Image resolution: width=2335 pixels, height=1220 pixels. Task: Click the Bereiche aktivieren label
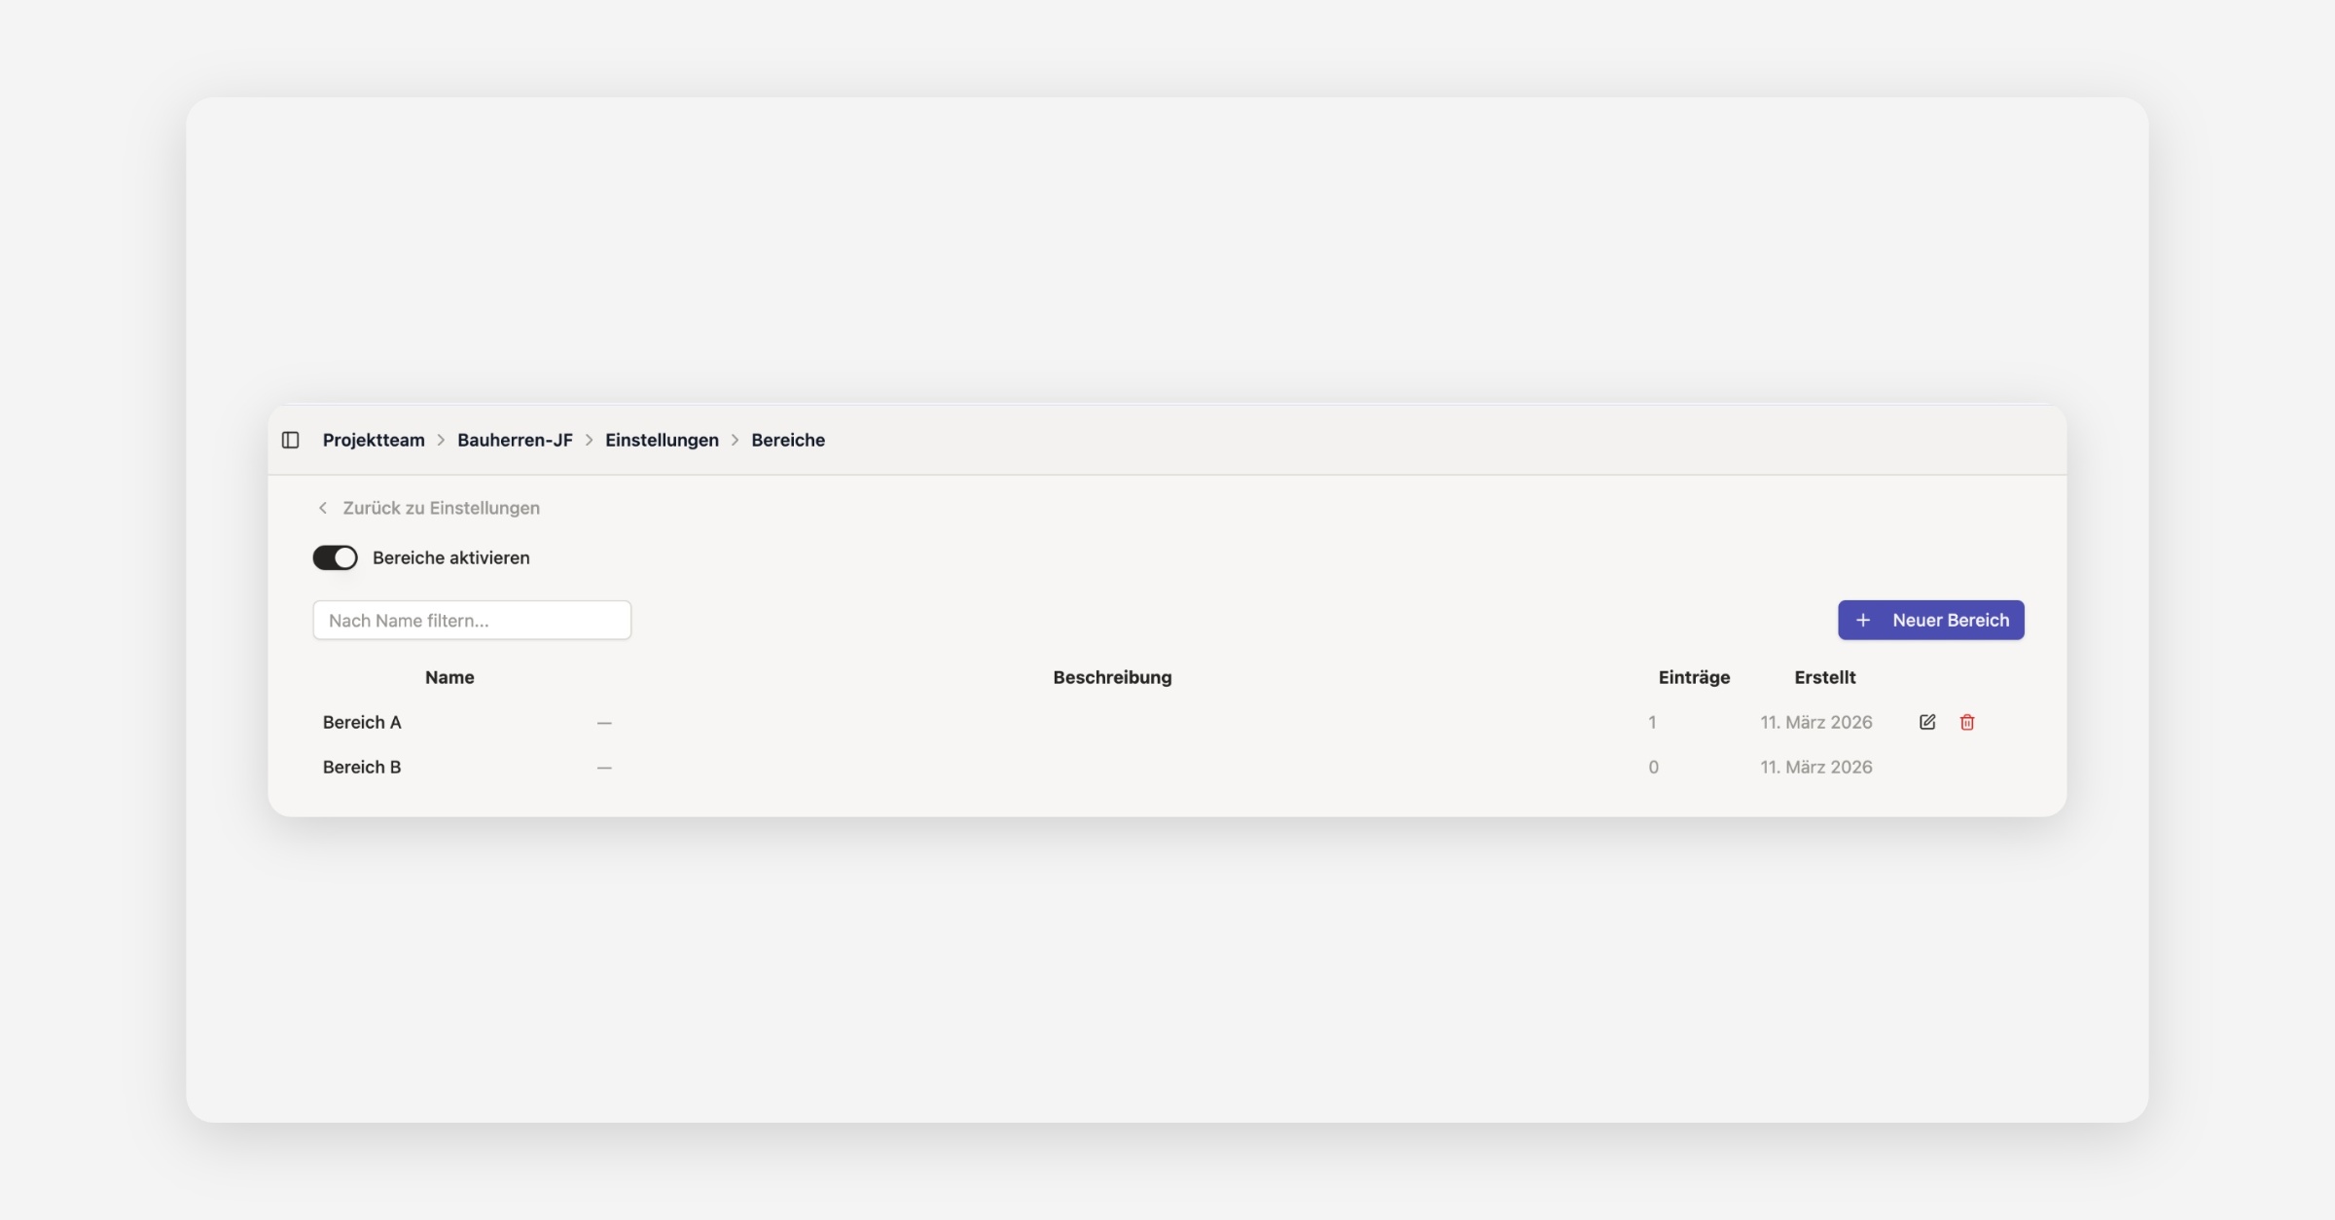[x=450, y=557]
